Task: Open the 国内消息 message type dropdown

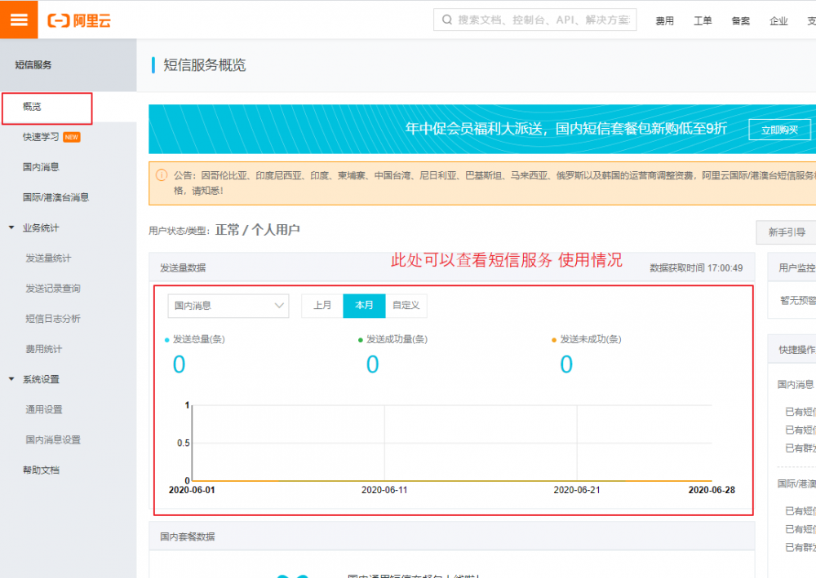Action: [228, 306]
